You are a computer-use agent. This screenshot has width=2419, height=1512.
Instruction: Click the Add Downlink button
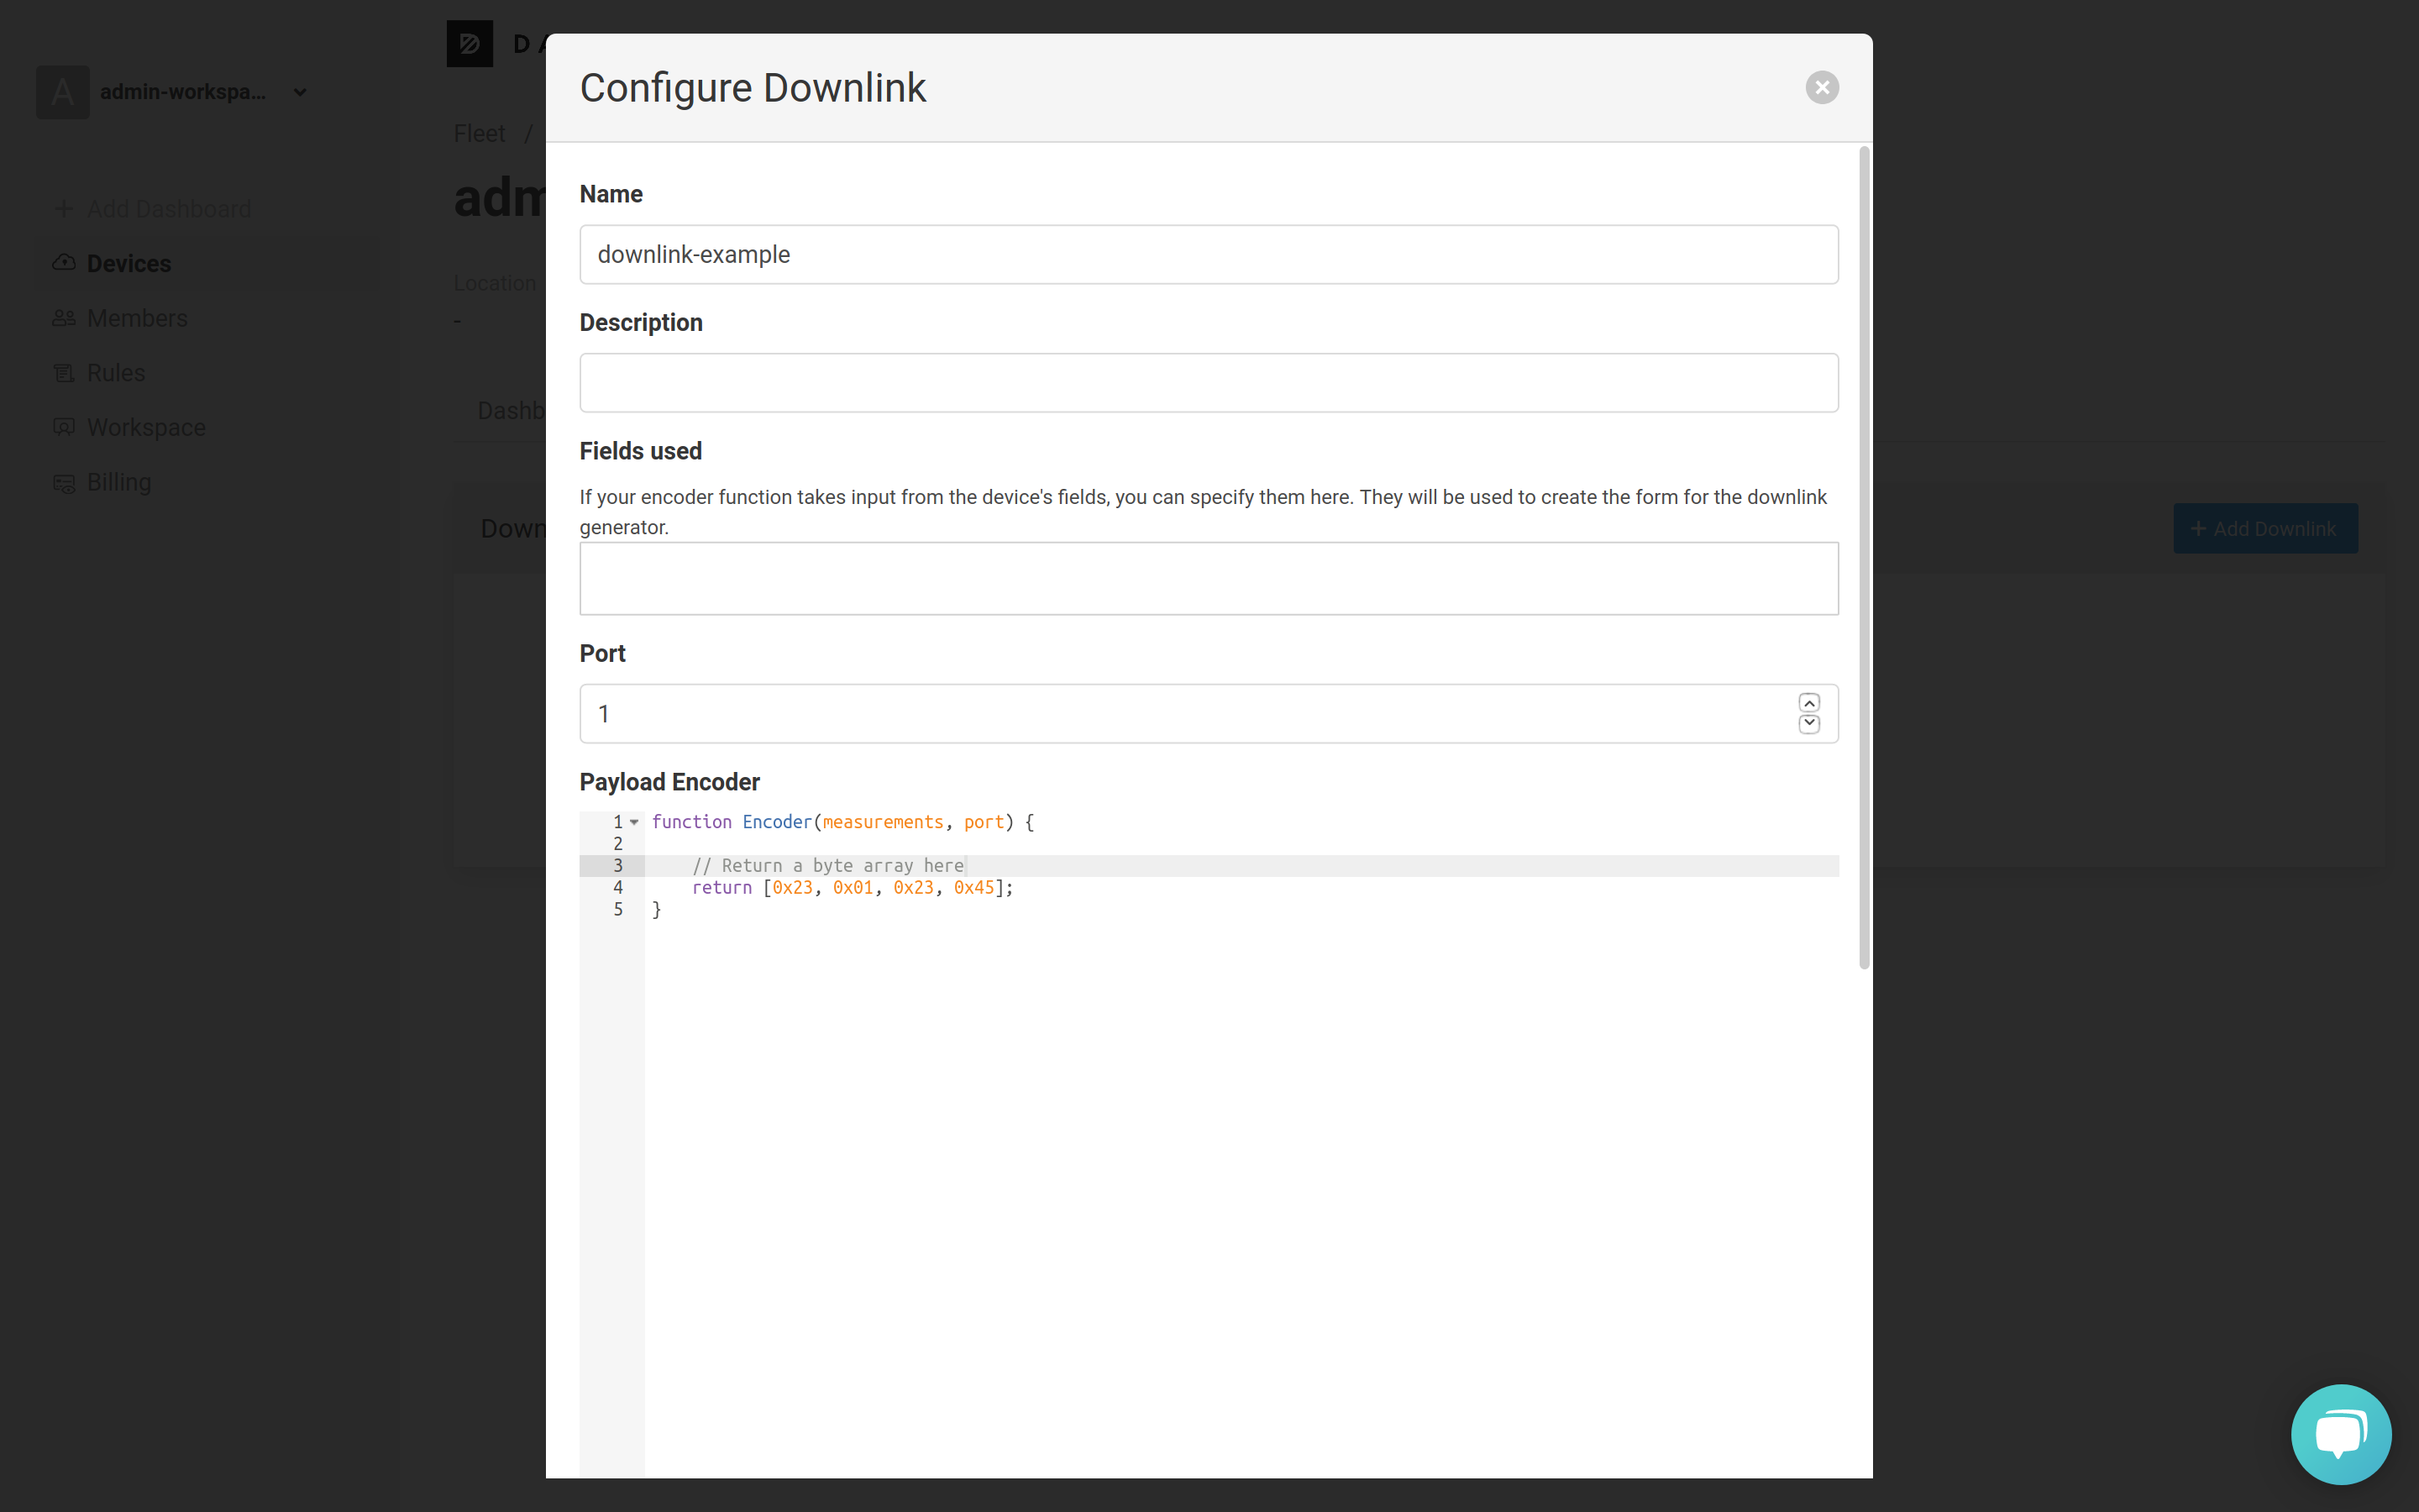pyautogui.click(x=2265, y=529)
